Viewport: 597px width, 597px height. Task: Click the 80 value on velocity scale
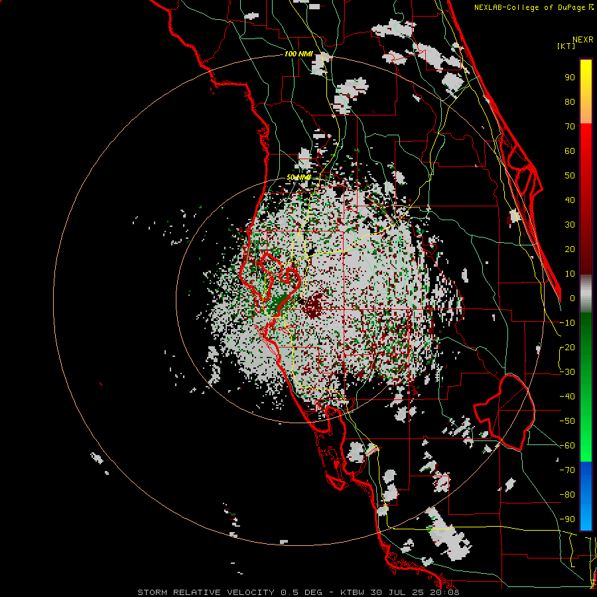coord(570,101)
